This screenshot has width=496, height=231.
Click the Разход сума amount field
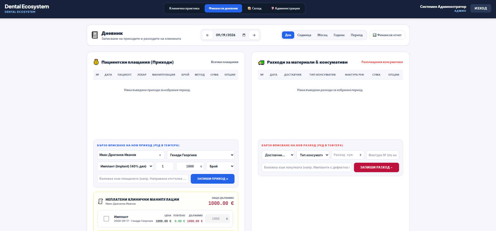pos(348,155)
